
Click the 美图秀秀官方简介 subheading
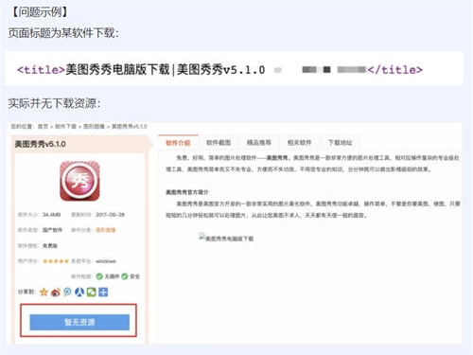tap(187, 192)
